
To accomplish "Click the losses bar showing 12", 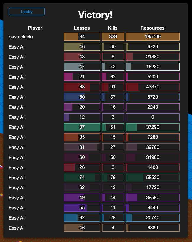I will pyautogui.click(x=82, y=117).
